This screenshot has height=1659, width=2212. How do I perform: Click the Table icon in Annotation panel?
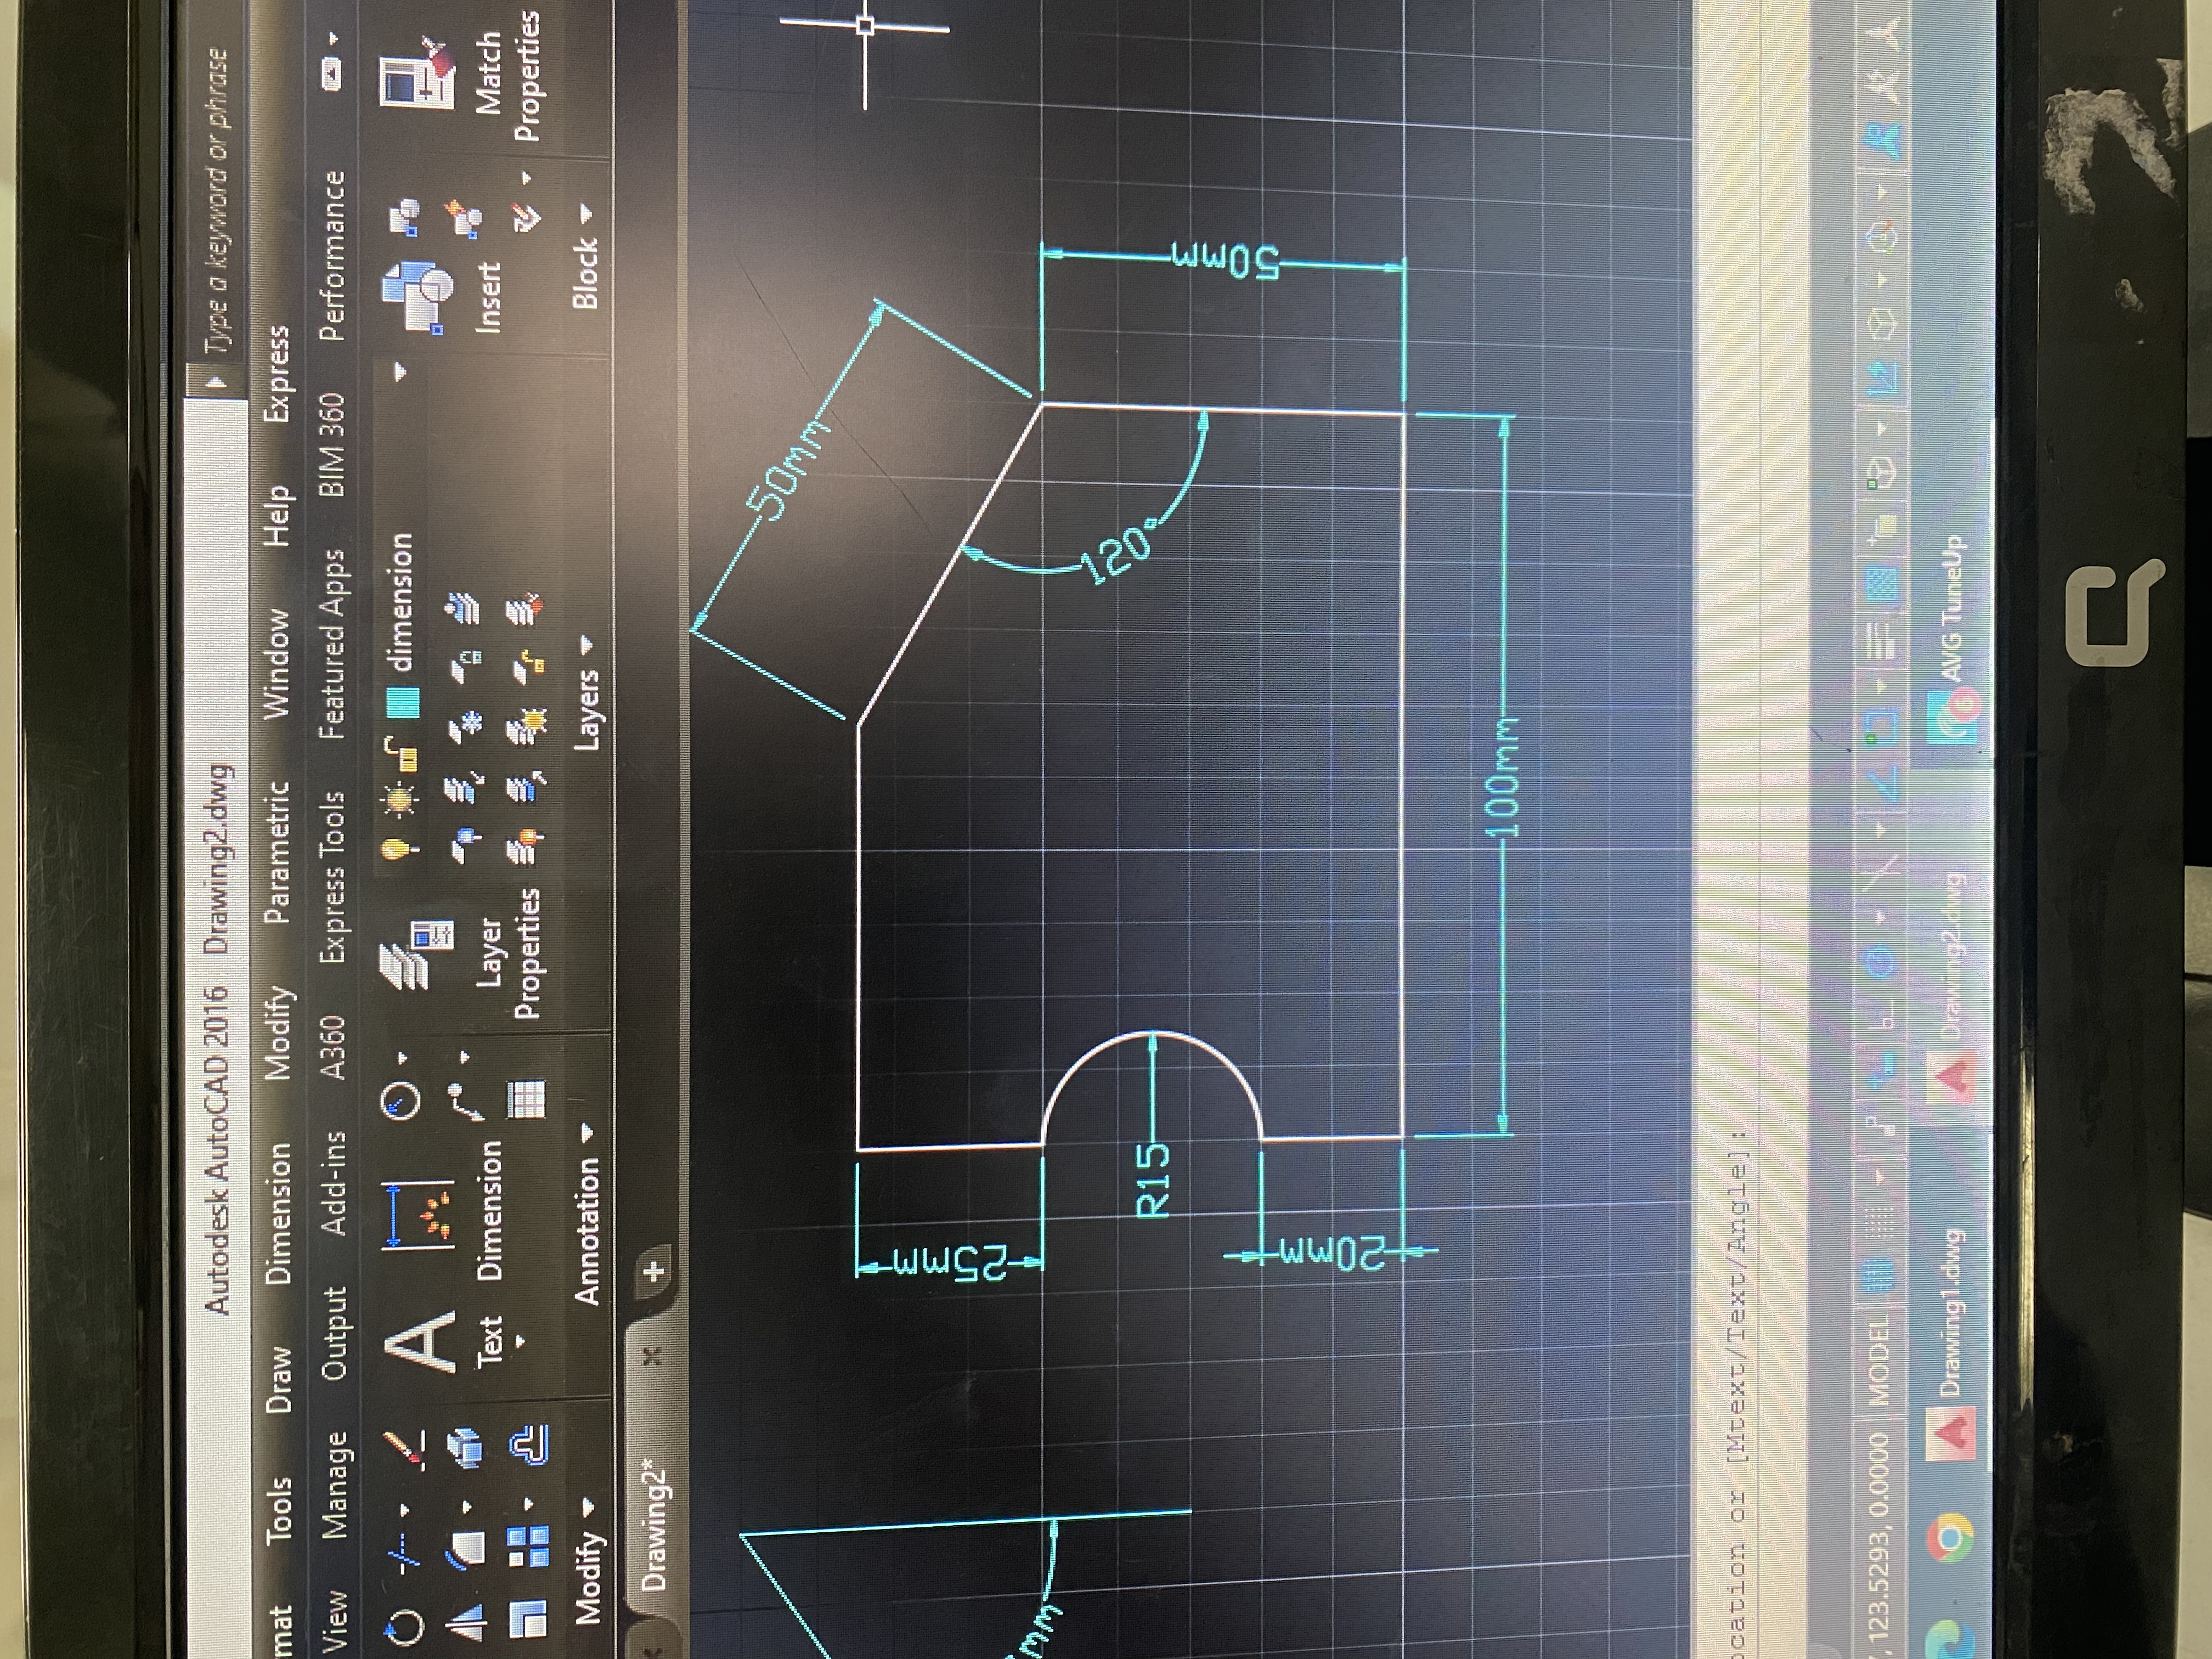click(526, 1100)
